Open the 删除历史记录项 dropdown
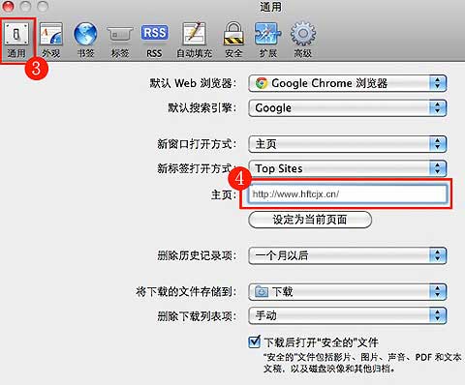This screenshot has width=465, height=385. click(348, 255)
